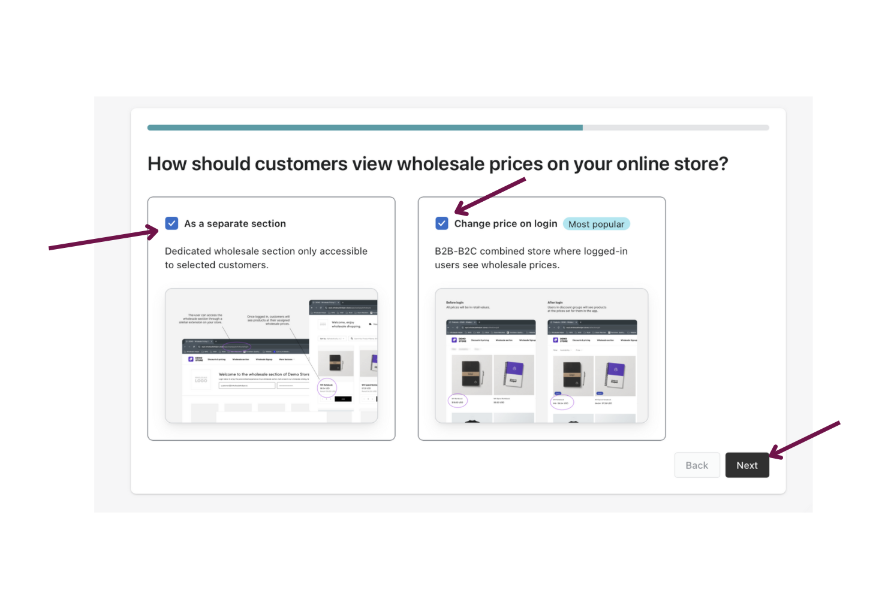Click circled wholesale price under "After login"
The height and width of the screenshot is (594, 891).
(562, 402)
